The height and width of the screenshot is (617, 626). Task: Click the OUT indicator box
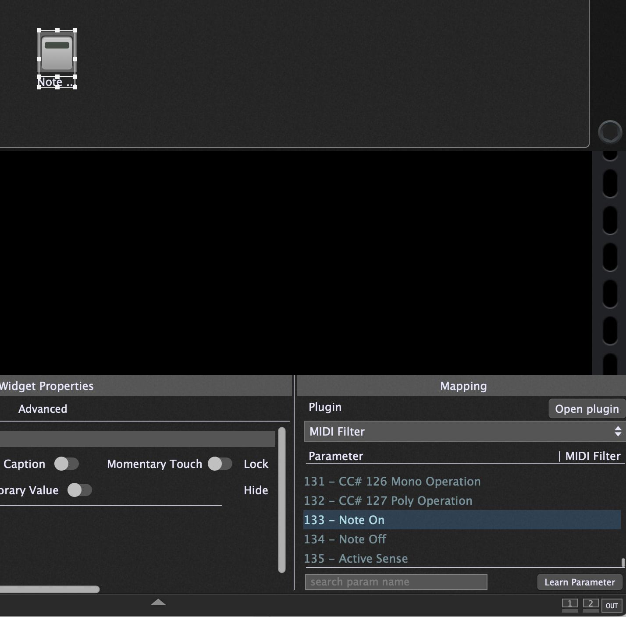(612, 605)
